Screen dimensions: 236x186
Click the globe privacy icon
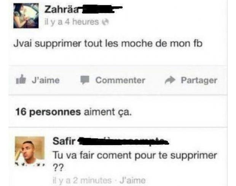click(x=105, y=22)
